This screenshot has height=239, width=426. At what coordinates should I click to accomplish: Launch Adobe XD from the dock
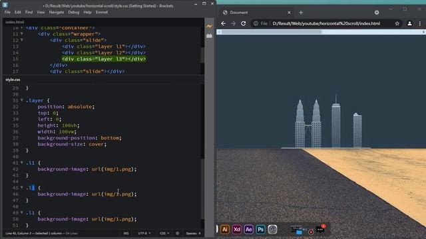tap(237, 230)
